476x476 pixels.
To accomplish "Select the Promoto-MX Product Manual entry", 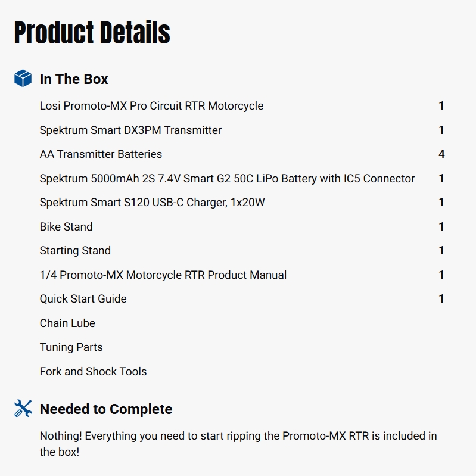I will [x=163, y=275].
